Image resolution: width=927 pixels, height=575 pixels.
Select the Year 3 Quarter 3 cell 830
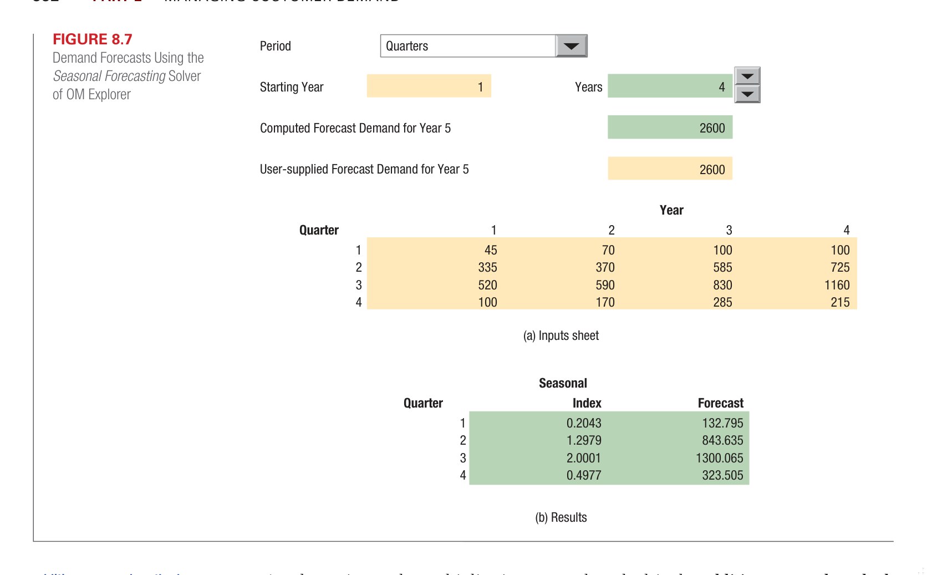click(x=722, y=285)
